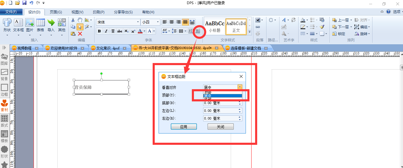Click the red X delete icon
This screenshot has height=168, width=403.
click(80, 34)
